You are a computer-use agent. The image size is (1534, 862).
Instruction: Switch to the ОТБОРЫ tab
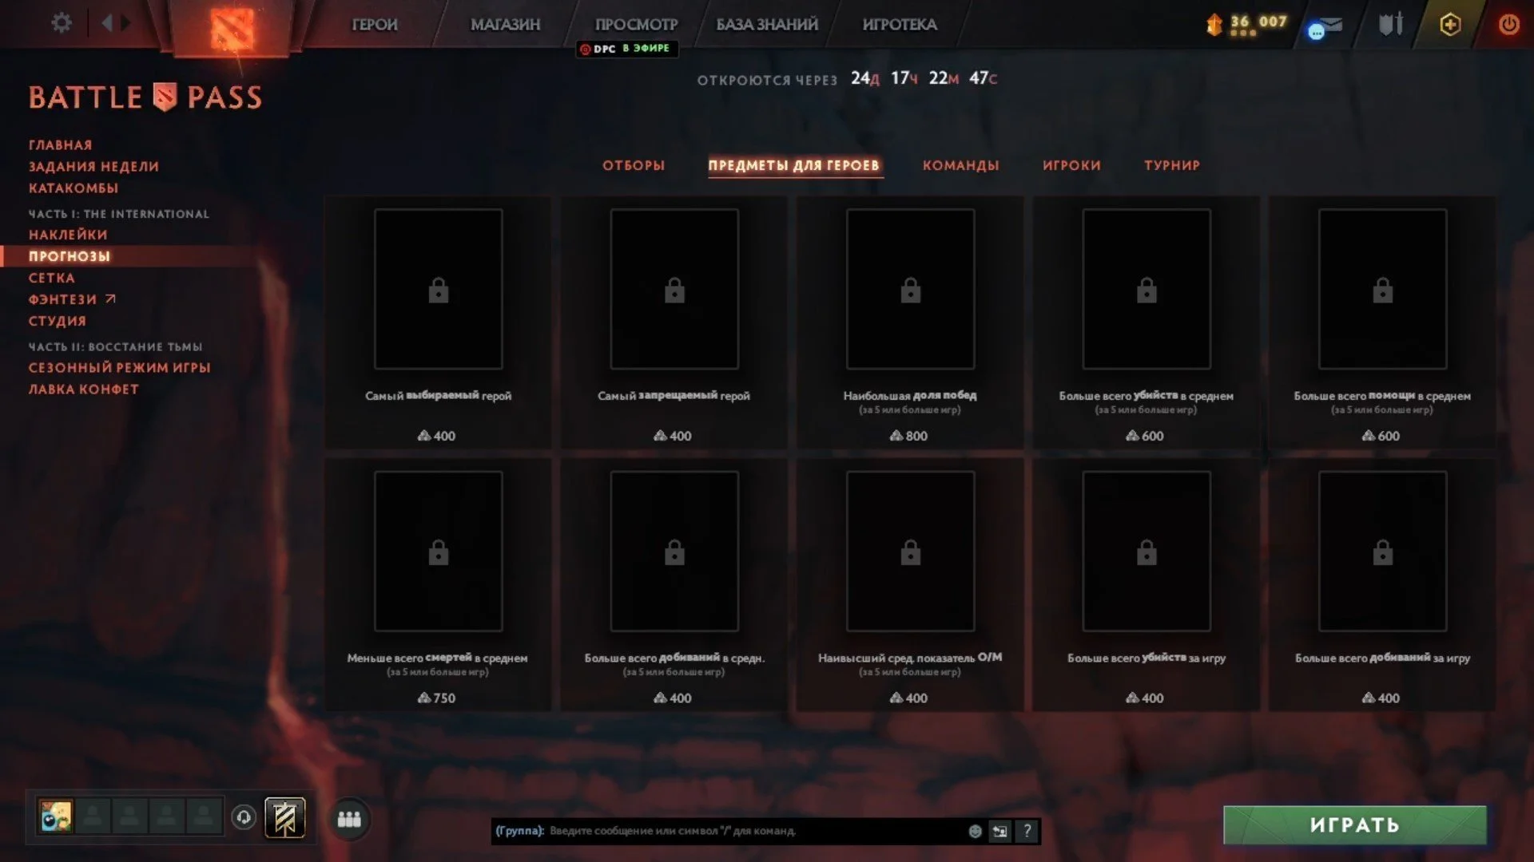(x=634, y=165)
